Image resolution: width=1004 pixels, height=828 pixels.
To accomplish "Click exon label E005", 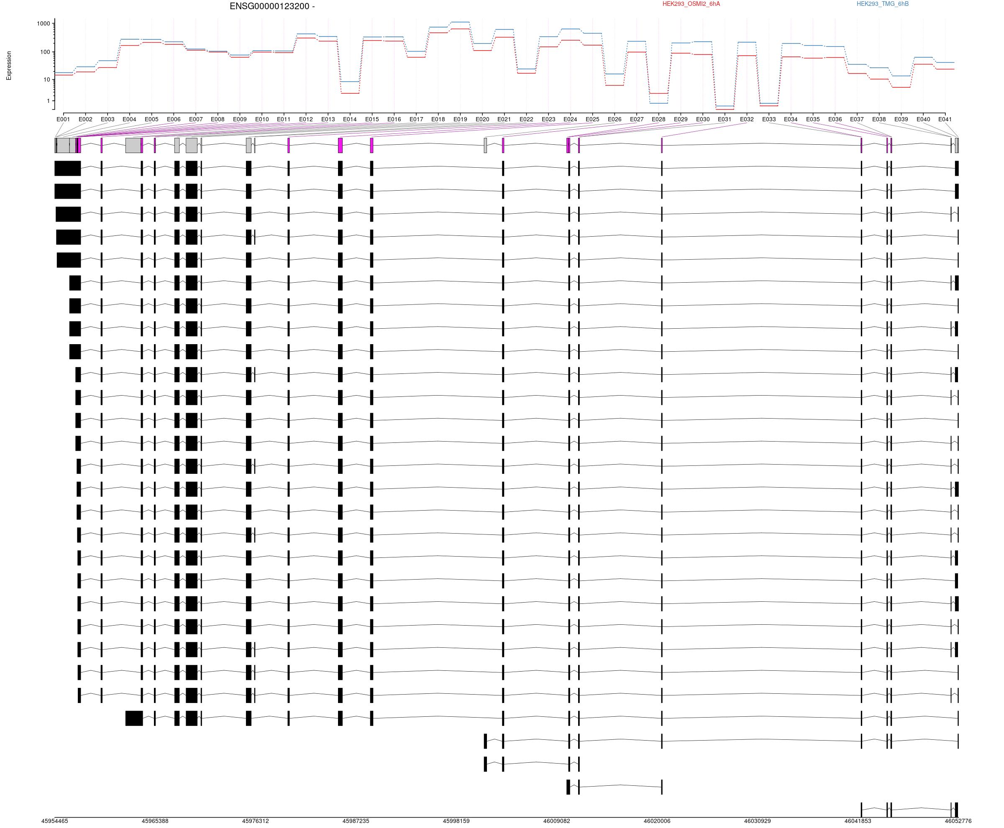I will [151, 119].
